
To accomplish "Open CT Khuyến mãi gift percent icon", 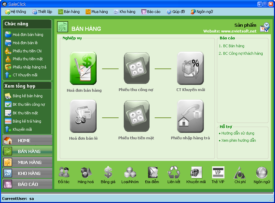I will 190,68.
